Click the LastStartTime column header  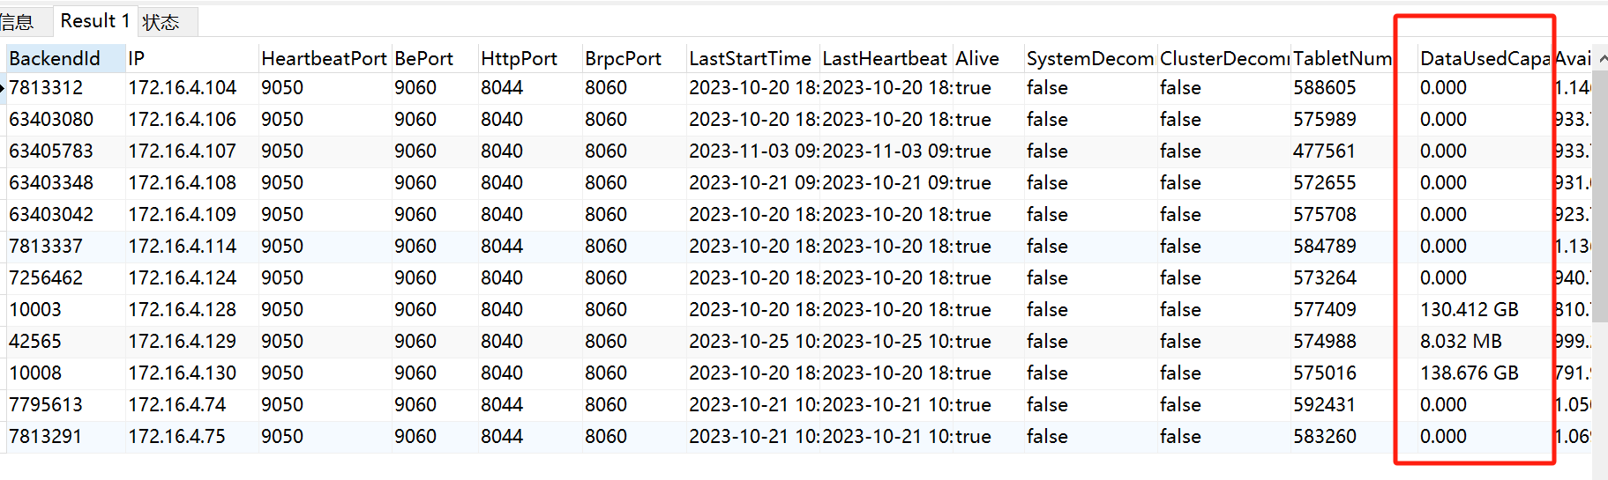pos(750,59)
